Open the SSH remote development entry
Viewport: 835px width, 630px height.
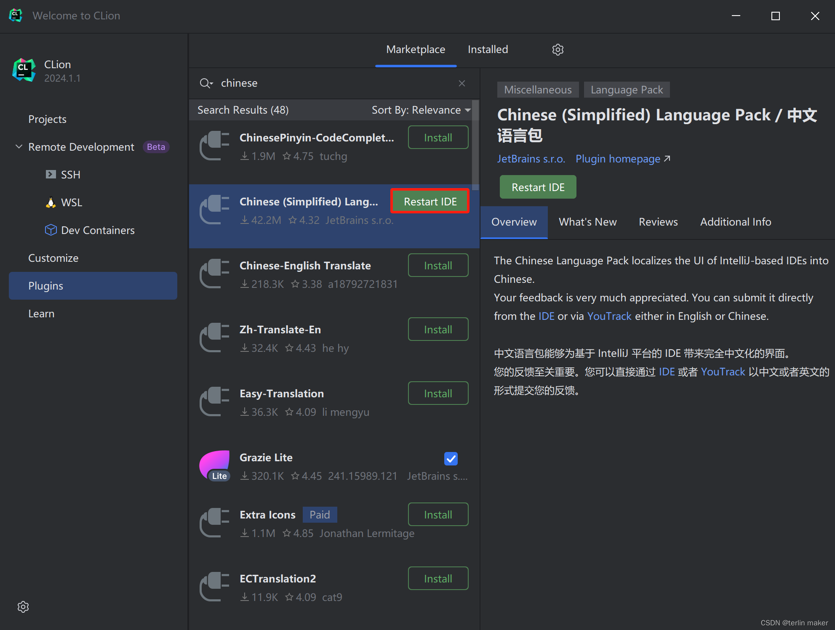coord(70,175)
